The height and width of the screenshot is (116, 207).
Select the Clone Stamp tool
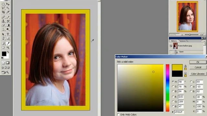3,21
